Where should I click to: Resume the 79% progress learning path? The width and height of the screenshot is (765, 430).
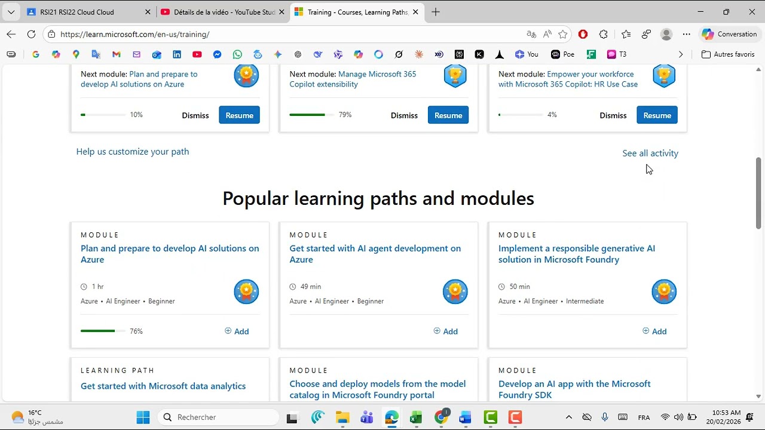(x=448, y=115)
